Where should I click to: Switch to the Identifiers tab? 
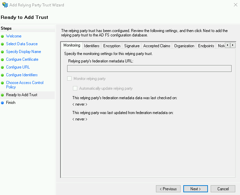[x=91, y=46]
